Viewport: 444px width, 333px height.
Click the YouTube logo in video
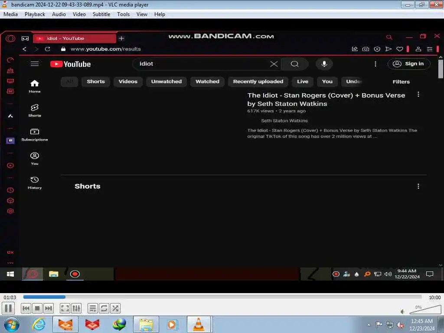pyautogui.click(x=70, y=64)
